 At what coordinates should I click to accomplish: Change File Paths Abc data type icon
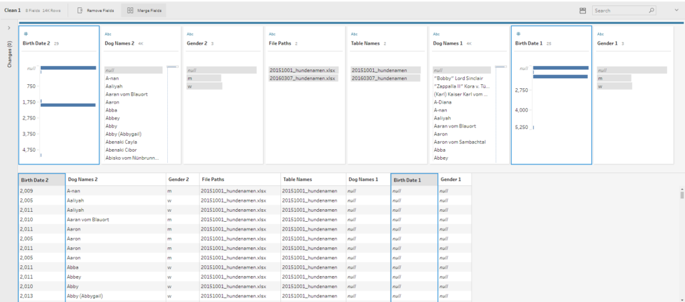(272, 34)
